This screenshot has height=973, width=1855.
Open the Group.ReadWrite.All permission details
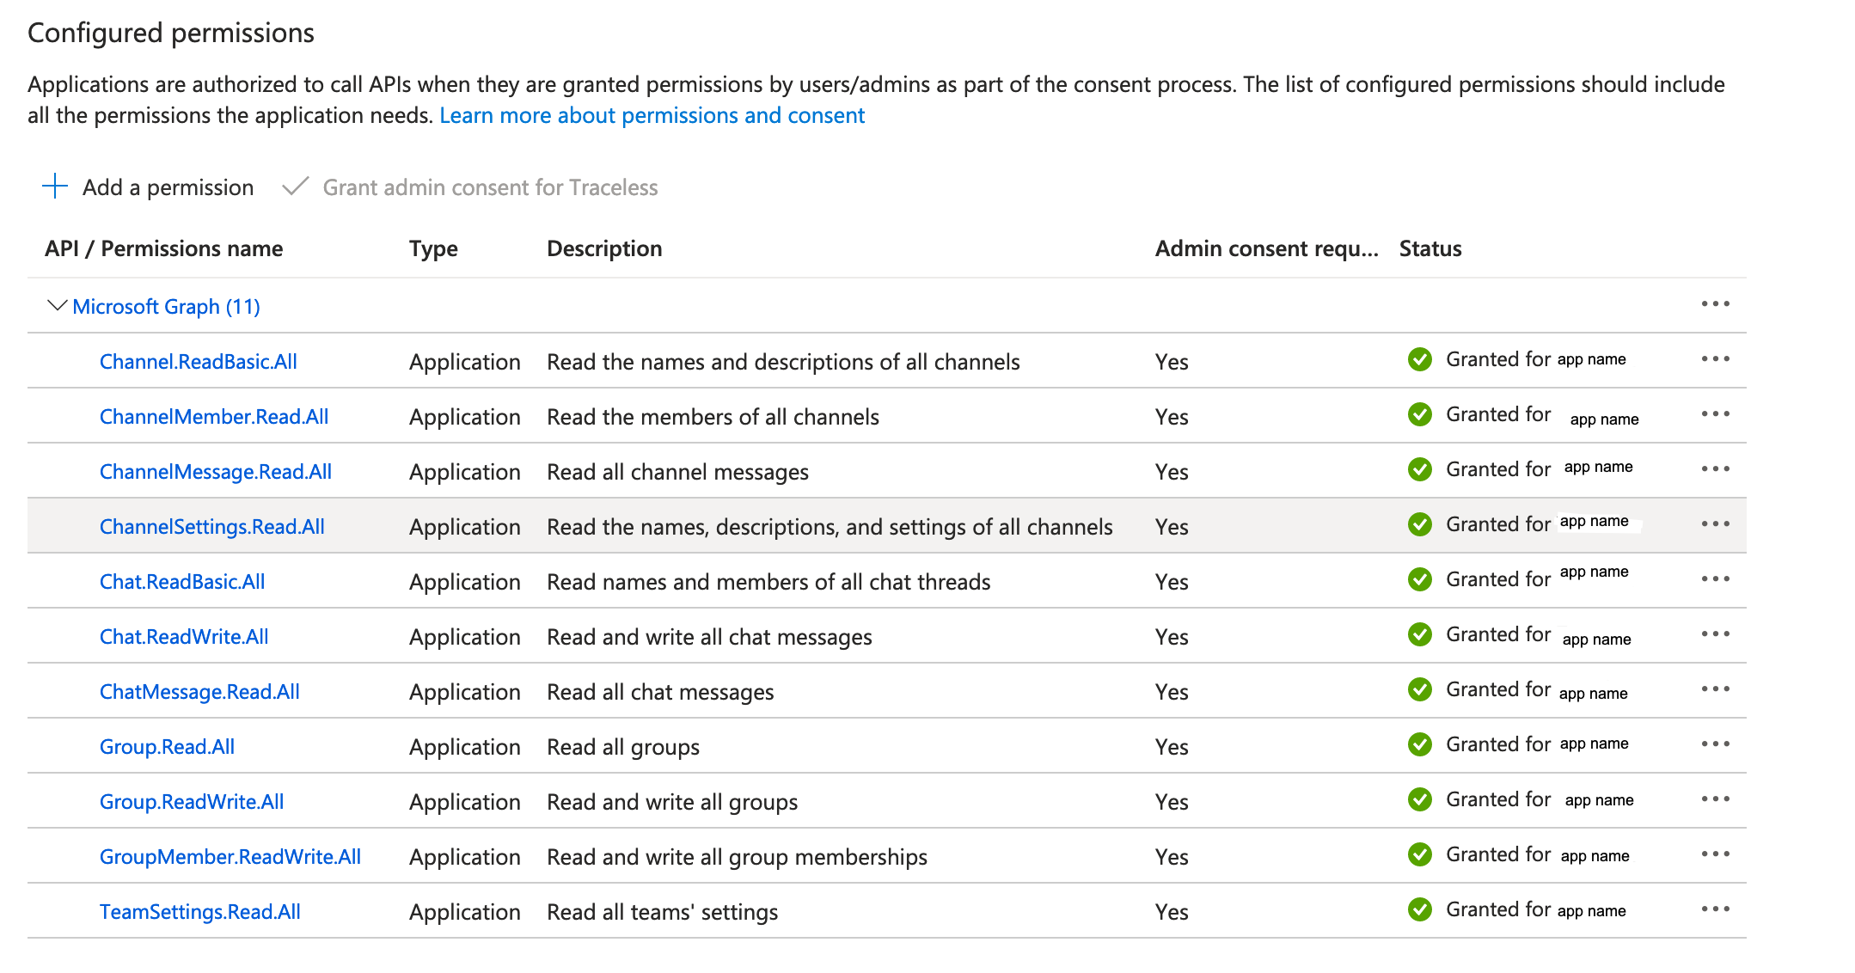tap(192, 800)
